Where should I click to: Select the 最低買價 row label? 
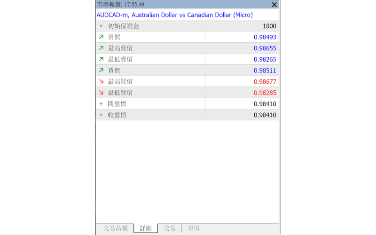coord(120,93)
